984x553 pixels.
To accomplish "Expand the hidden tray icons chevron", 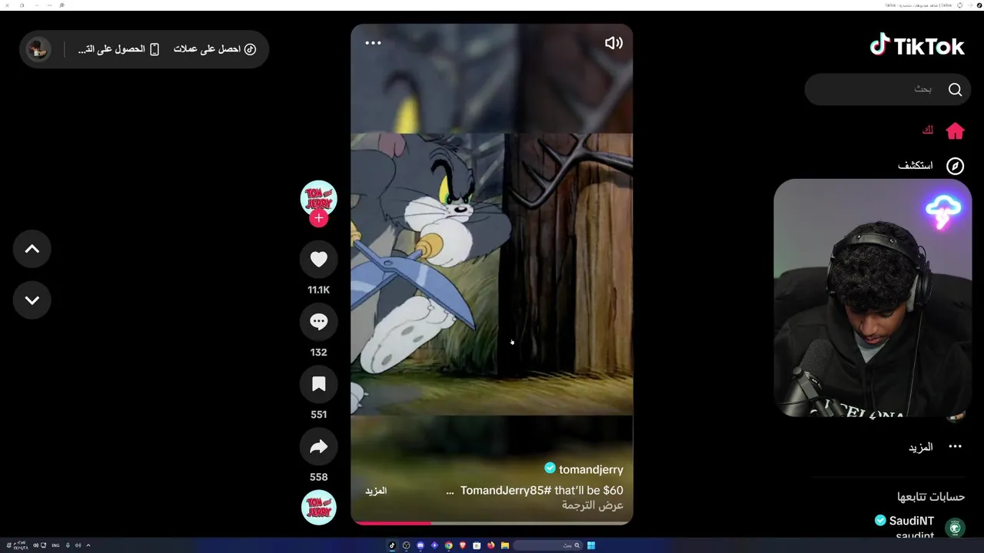I will click(88, 545).
